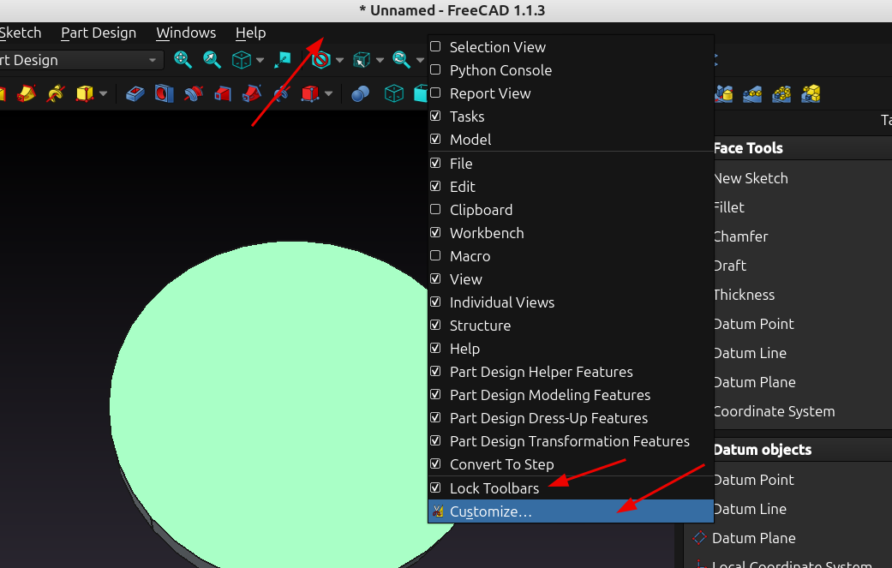Click the Draw Style icon
Viewport: 892px width, 568px height.
[321, 60]
